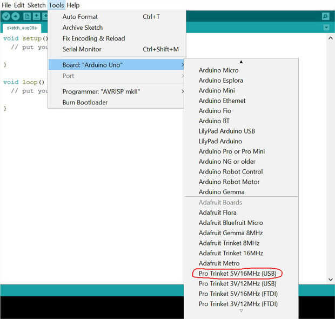
Task: Click editor scrollbar down arrow
Action: click(x=331, y=279)
